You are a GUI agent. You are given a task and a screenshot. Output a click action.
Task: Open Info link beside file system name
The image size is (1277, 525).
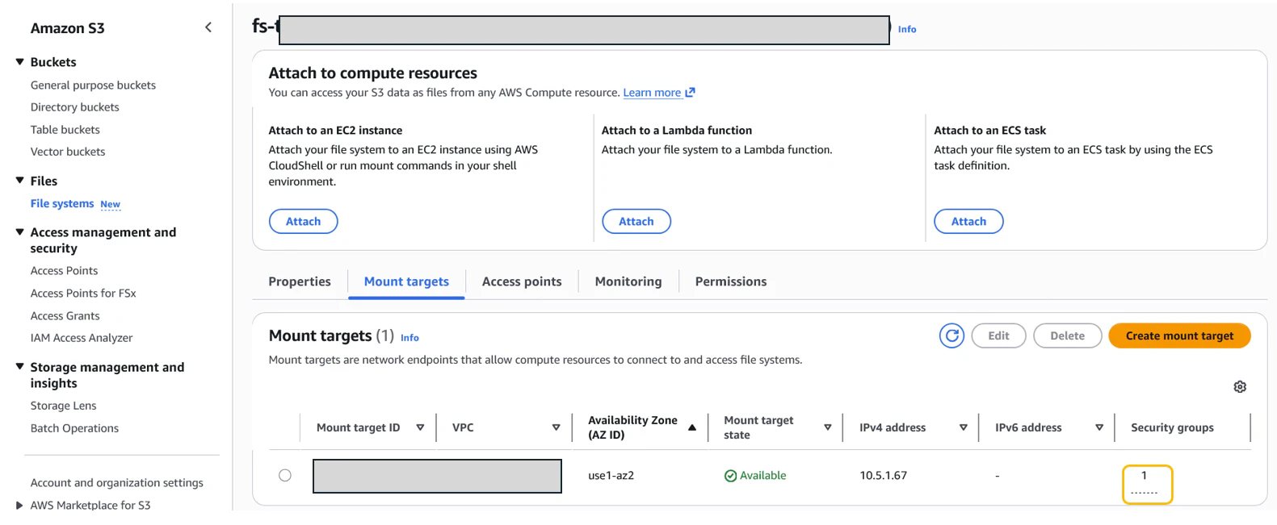[x=907, y=29]
